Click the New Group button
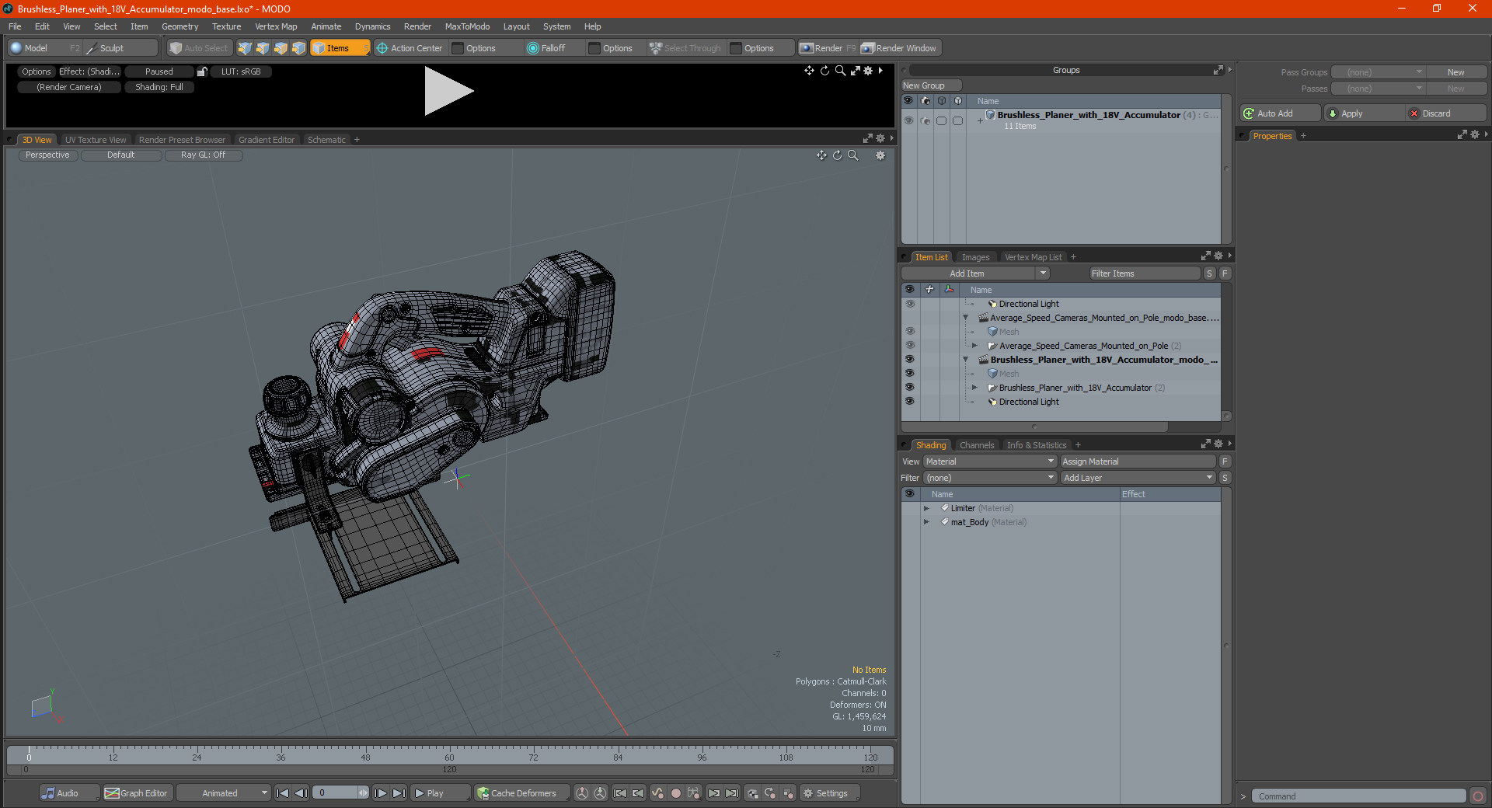 (931, 85)
